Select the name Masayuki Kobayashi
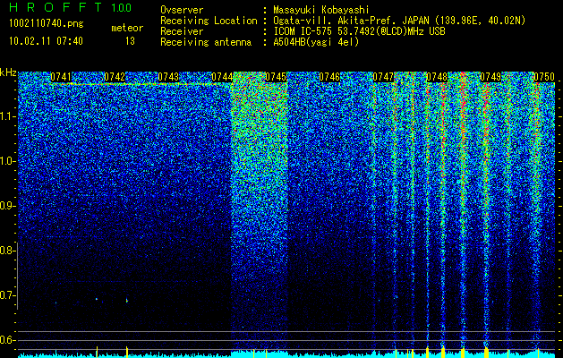The image size is (563, 358). tap(321, 11)
